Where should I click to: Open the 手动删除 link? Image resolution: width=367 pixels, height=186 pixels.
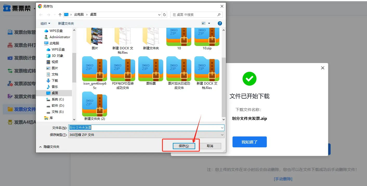coord(283,179)
